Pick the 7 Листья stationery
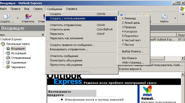The width and height of the screenshot is (185, 103). click(x=134, y=45)
